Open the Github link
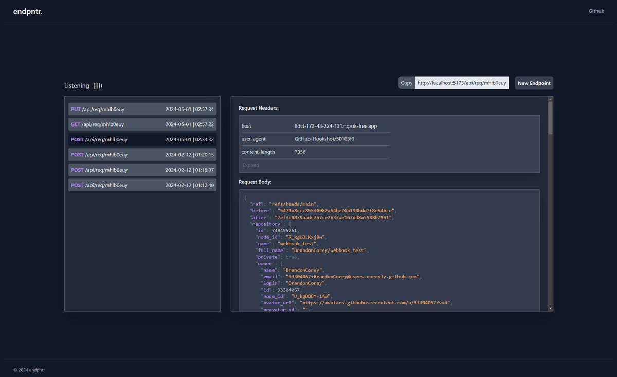 [x=596, y=11]
